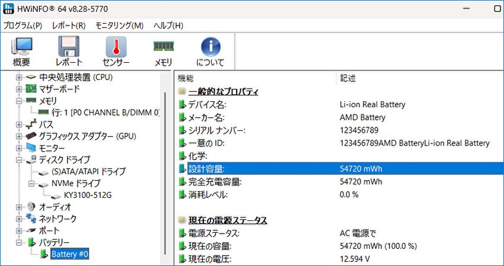Select the KY3100-512G drive entry
Image resolution: width=504 pixels, height=266 pixels.
[88, 195]
